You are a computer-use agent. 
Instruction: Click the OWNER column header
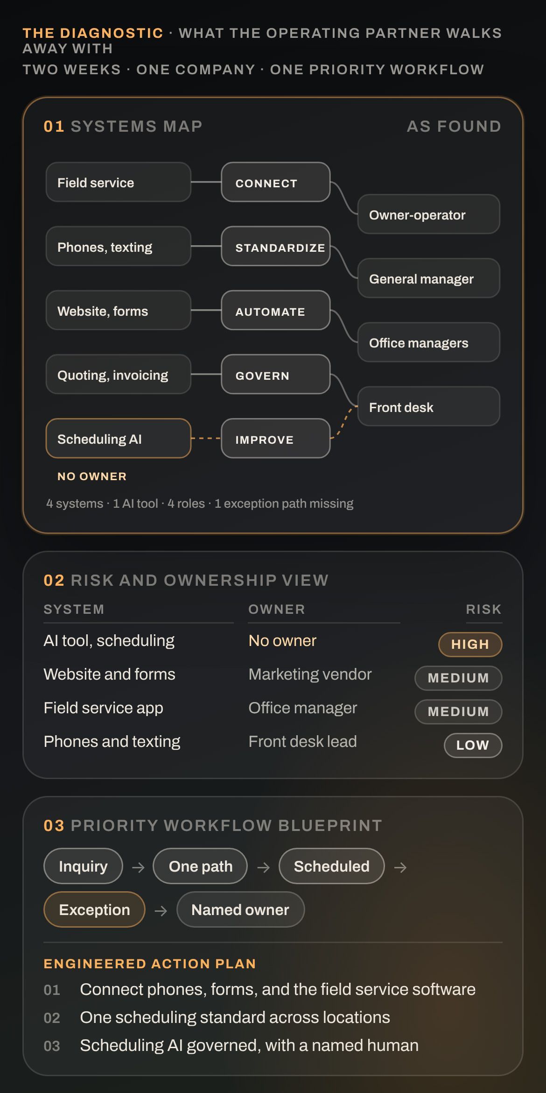277,609
